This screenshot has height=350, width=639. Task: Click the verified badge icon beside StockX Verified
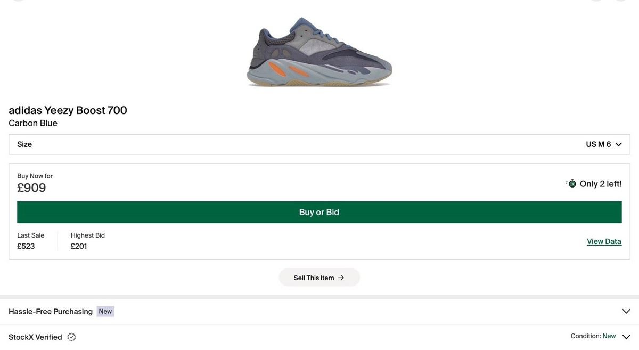pyautogui.click(x=71, y=337)
